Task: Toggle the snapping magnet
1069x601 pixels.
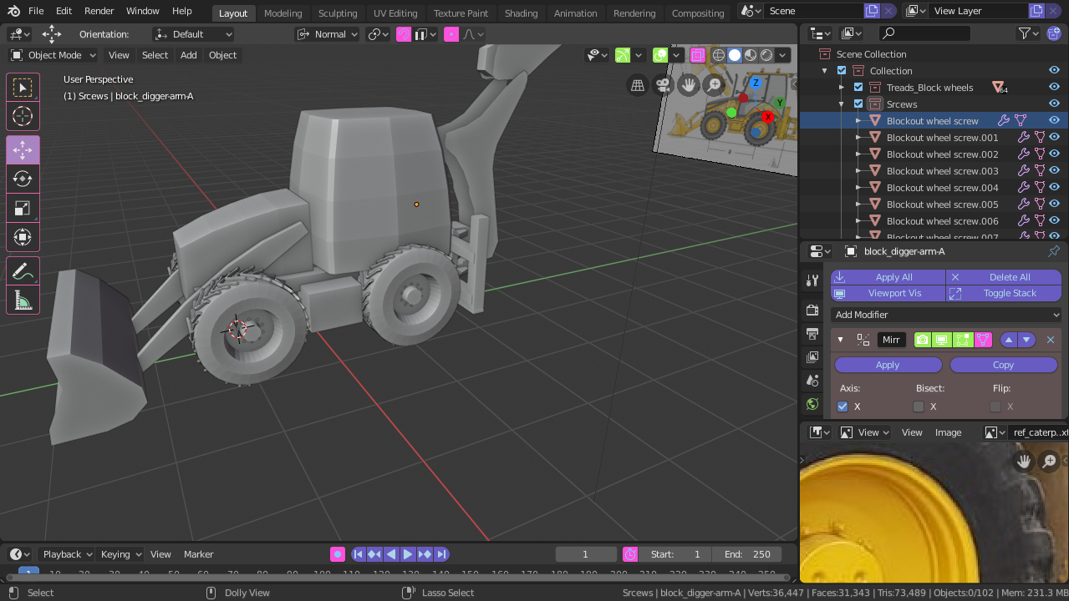Action: tap(404, 34)
